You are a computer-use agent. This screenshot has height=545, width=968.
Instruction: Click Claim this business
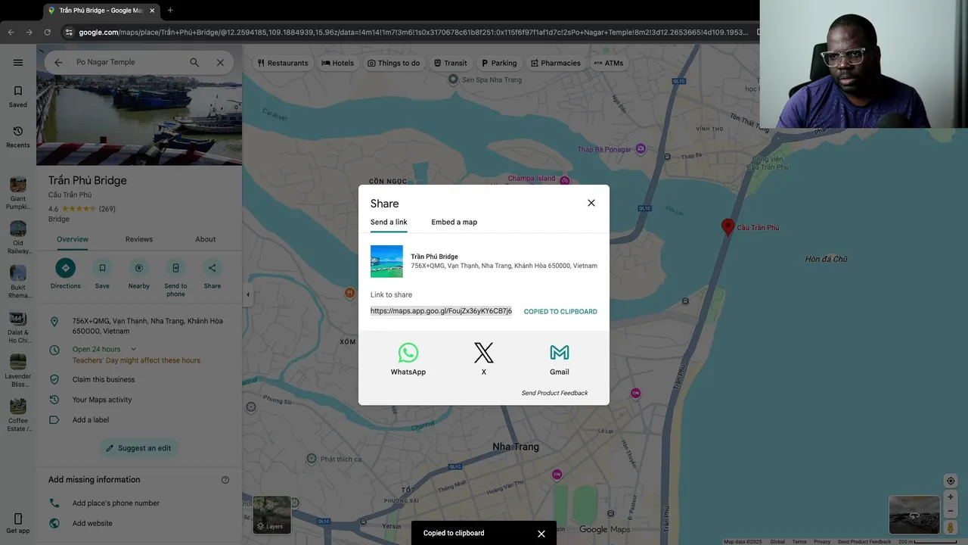tap(104, 379)
